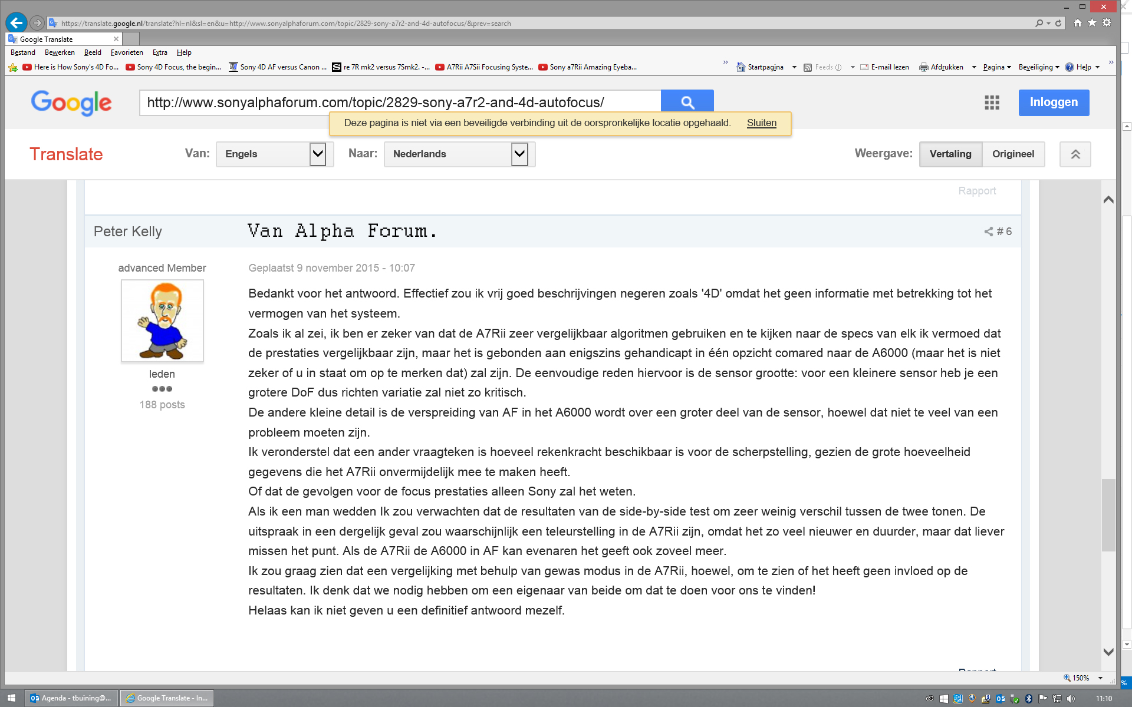
Task: Click the refresh icon in address bar
Action: tap(1058, 23)
